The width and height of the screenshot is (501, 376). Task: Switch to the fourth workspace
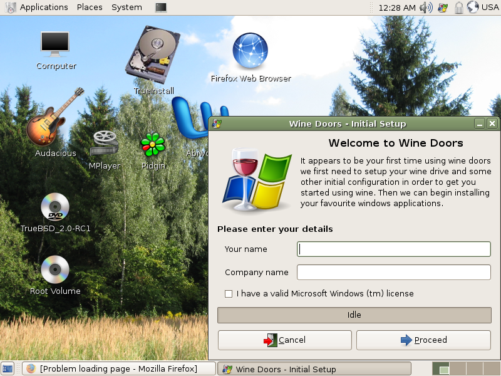click(492, 369)
